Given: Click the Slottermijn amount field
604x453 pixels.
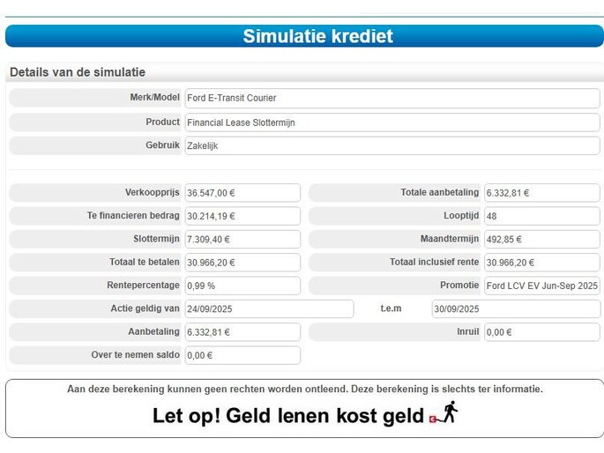Looking at the screenshot, I should click(x=242, y=239).
